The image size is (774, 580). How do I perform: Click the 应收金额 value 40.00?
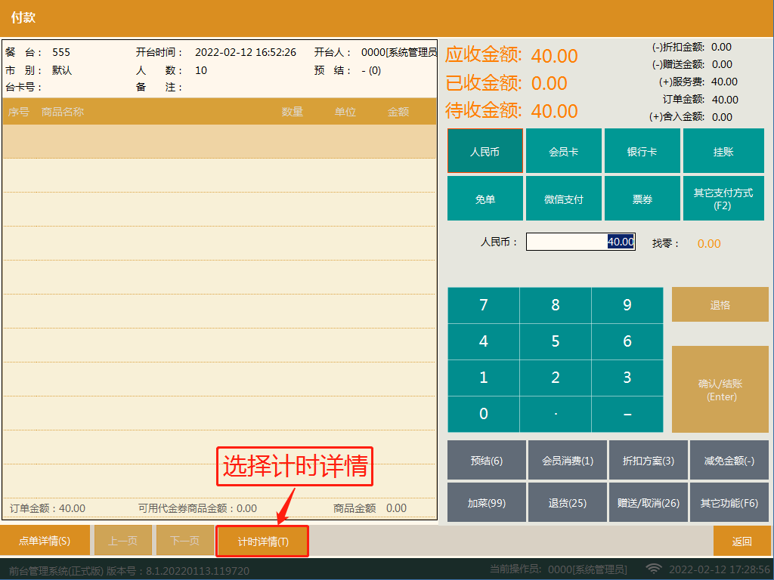(x=554, y=56)
